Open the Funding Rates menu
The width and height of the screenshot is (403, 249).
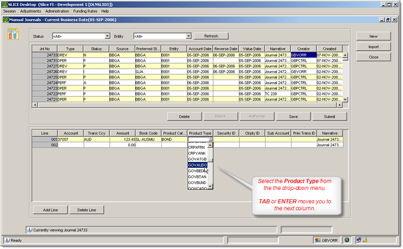coord(85,11)
